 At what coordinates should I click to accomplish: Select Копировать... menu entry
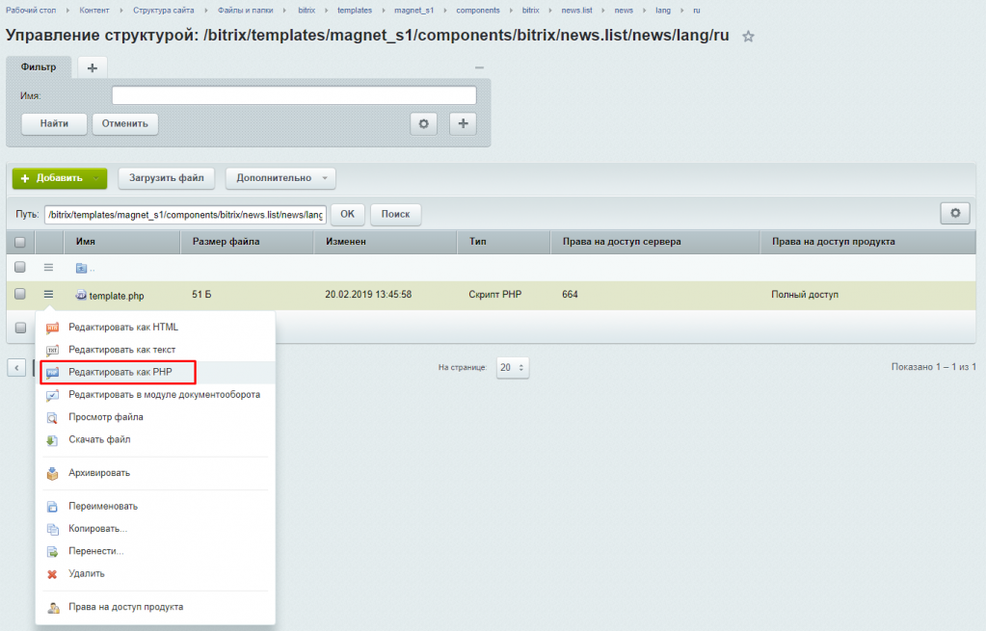[97, 529]
